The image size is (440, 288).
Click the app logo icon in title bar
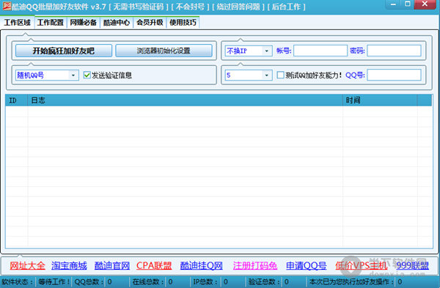coord(7,6)
